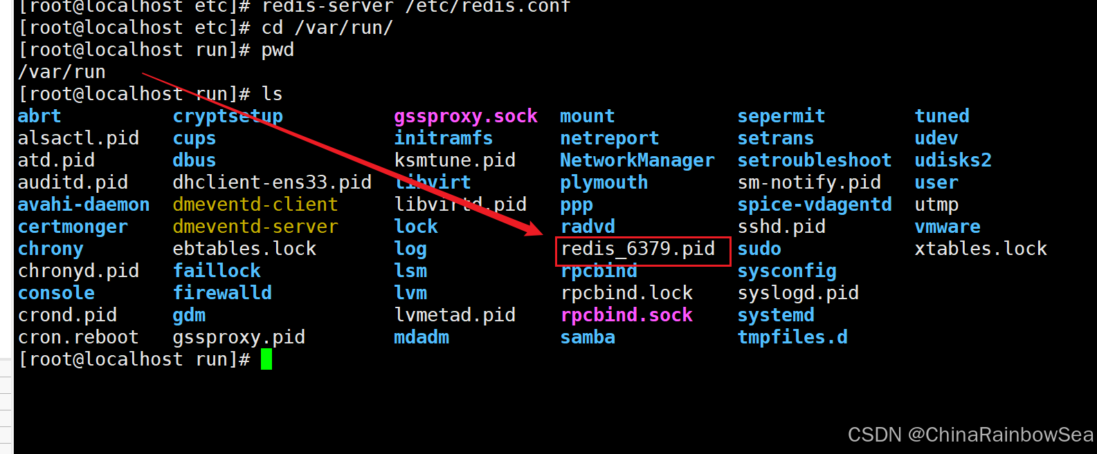Click the spice-vdagentd directory
The width and height of the screenshot is (1097, 454).
pos(815,205)
